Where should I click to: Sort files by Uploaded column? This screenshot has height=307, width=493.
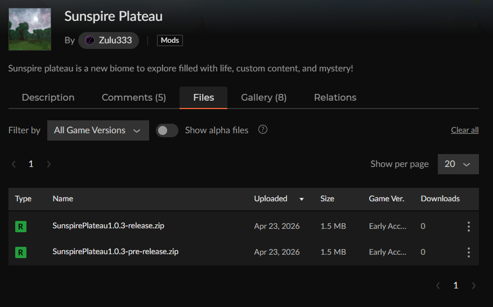click(271, 198)
